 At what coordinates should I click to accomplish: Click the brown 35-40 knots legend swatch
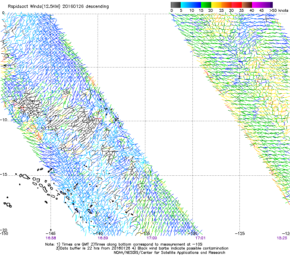(247, 5)
